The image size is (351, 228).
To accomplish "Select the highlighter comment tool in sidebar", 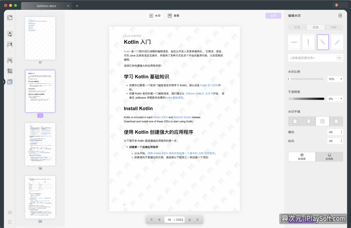I will click(x=10, y=34).
